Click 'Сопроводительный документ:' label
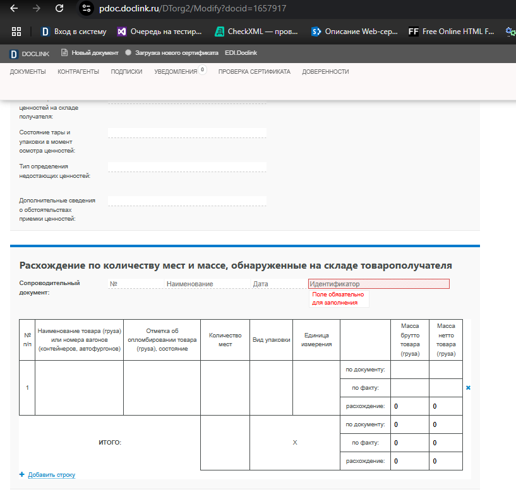 49,288
